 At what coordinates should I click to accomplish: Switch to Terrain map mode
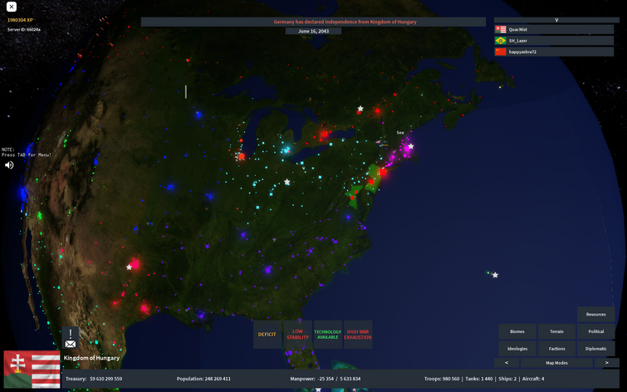(x=556, y=331)
